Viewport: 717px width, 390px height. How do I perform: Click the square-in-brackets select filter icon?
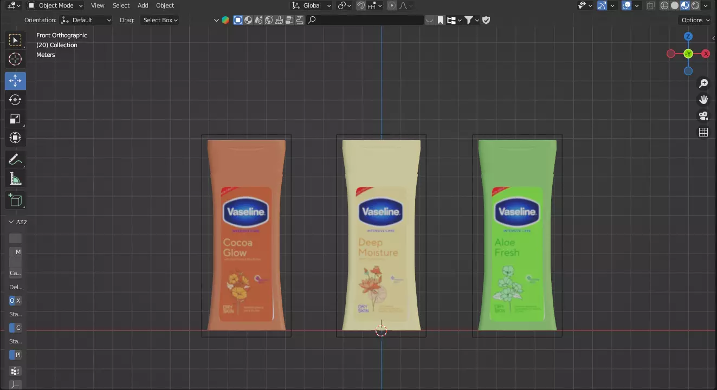pos(237,20)
